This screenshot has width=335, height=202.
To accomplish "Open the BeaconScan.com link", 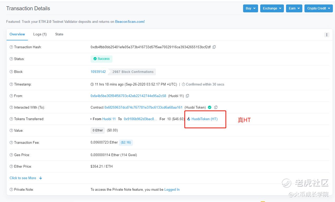I will (x=130, y=22).
